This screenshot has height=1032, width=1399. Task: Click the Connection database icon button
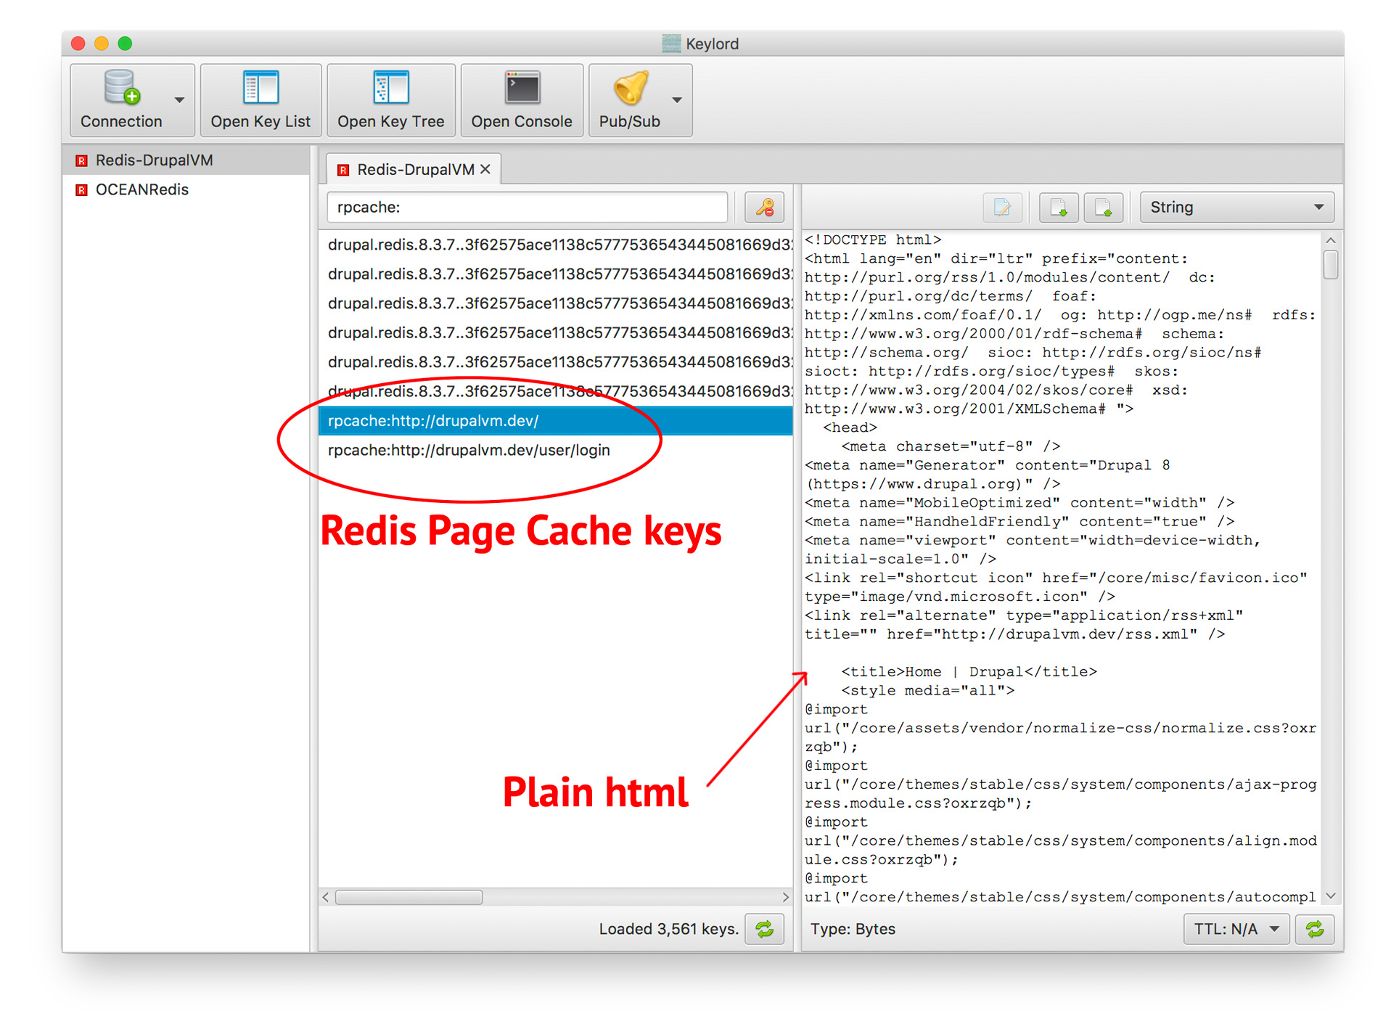122,99
